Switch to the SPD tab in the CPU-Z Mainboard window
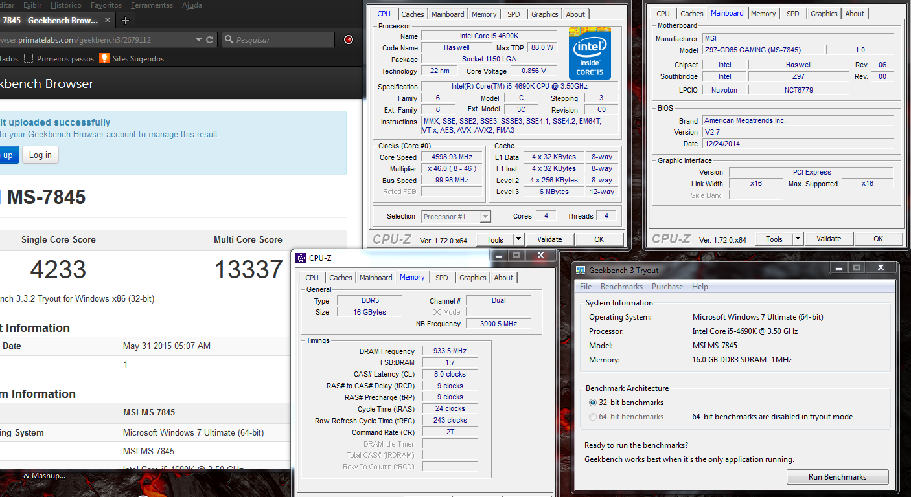Viewport: 911px width, 497px height. 792,14
